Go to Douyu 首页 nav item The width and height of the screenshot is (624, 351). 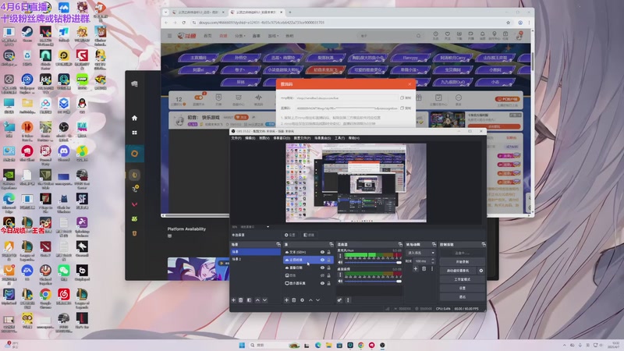pyautogui.click(x=207, y=36)
